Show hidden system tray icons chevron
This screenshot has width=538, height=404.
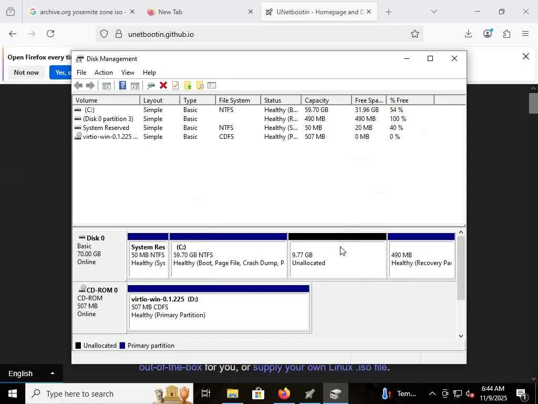432,393
